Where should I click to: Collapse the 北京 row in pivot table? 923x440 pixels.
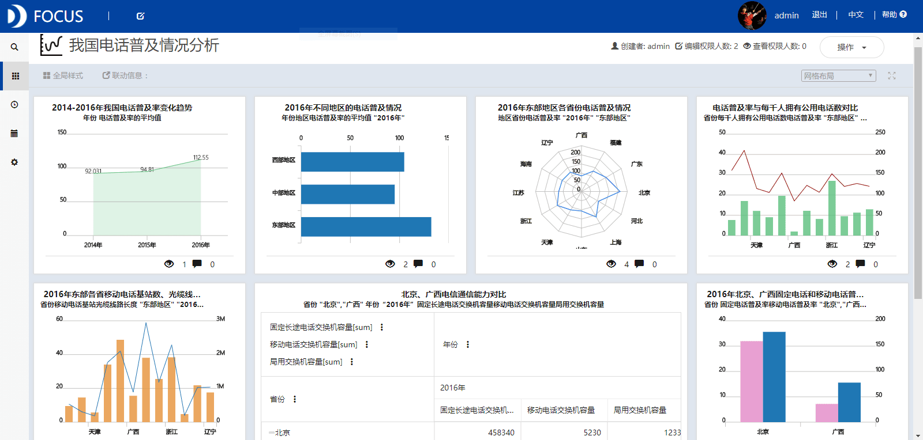click(271, 433)
